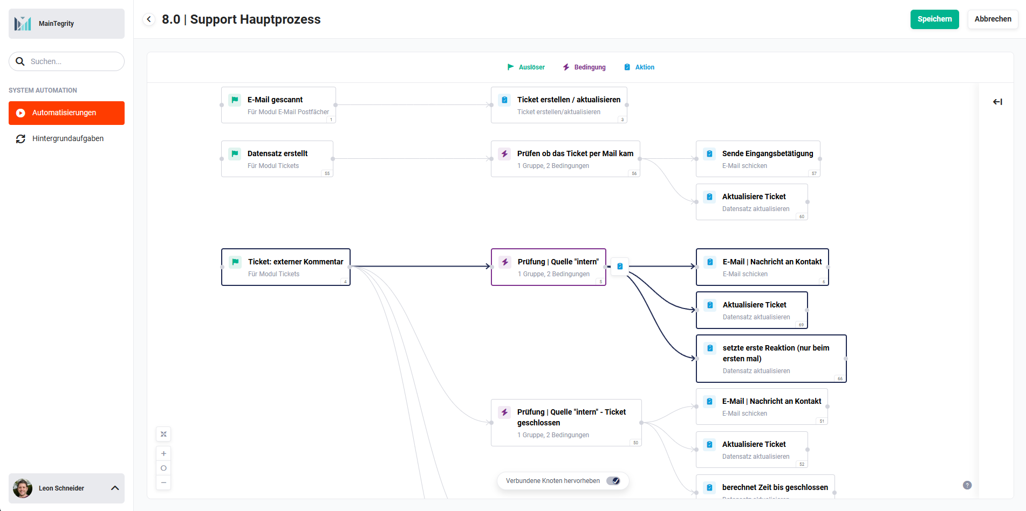Click the action icon on Sende Eingangsbetätigung node

(x=709, y=153)
